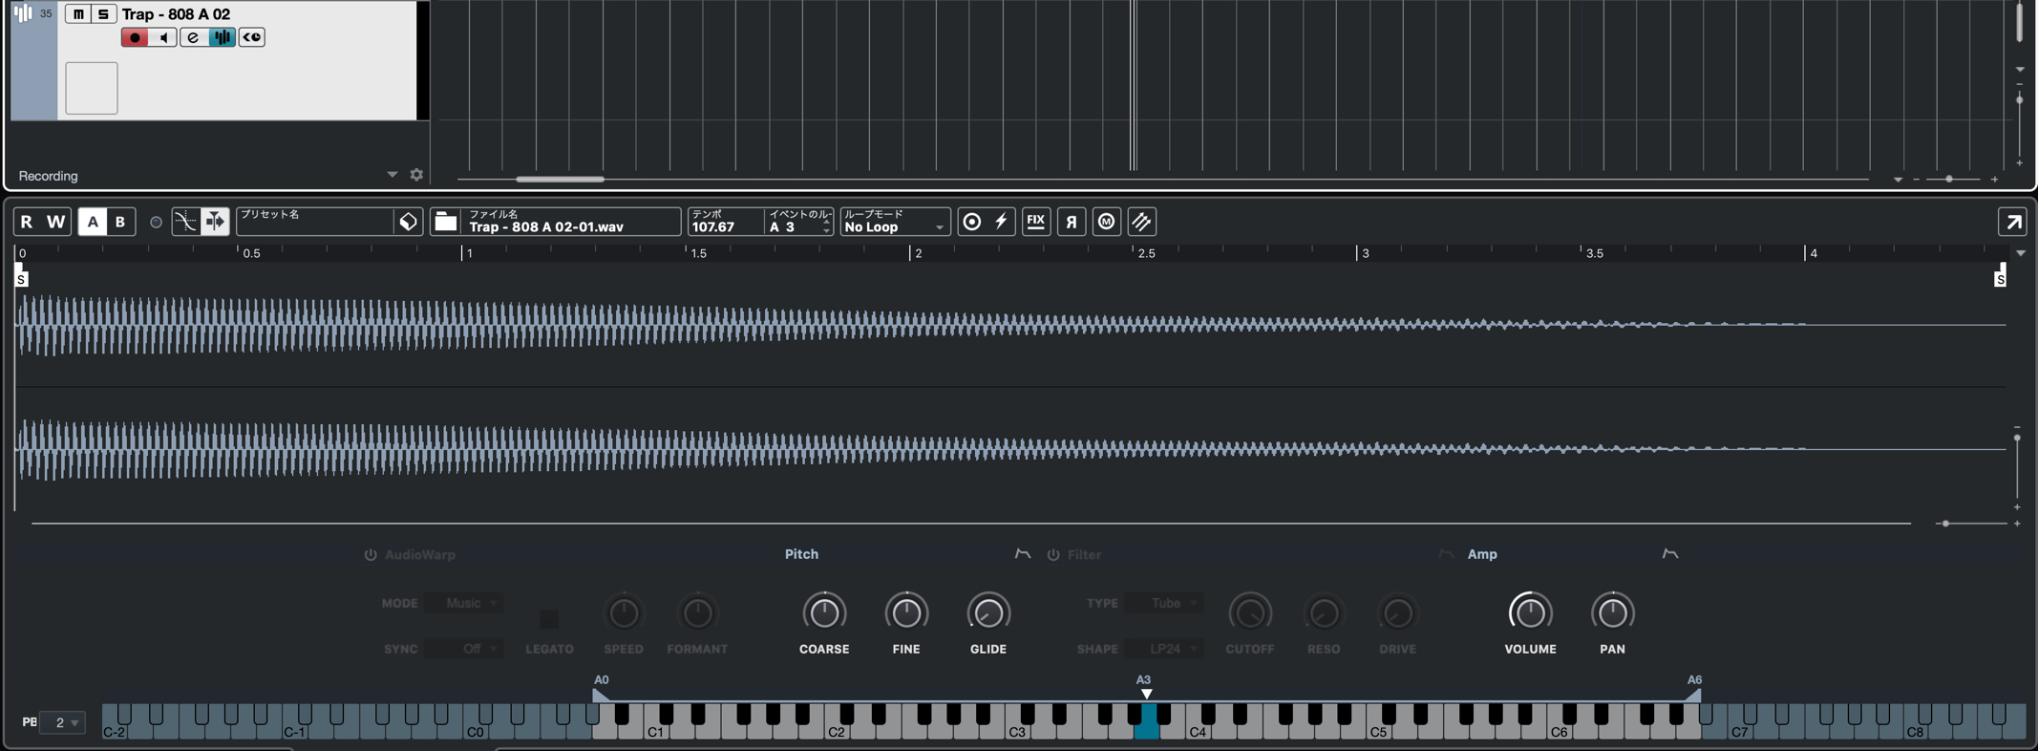The height and width of the screenshot is (751, 2038).
Task: Click file name Trap - 808 A 02-01.wav
Action: pyautogui.click(x=546, y=227)
